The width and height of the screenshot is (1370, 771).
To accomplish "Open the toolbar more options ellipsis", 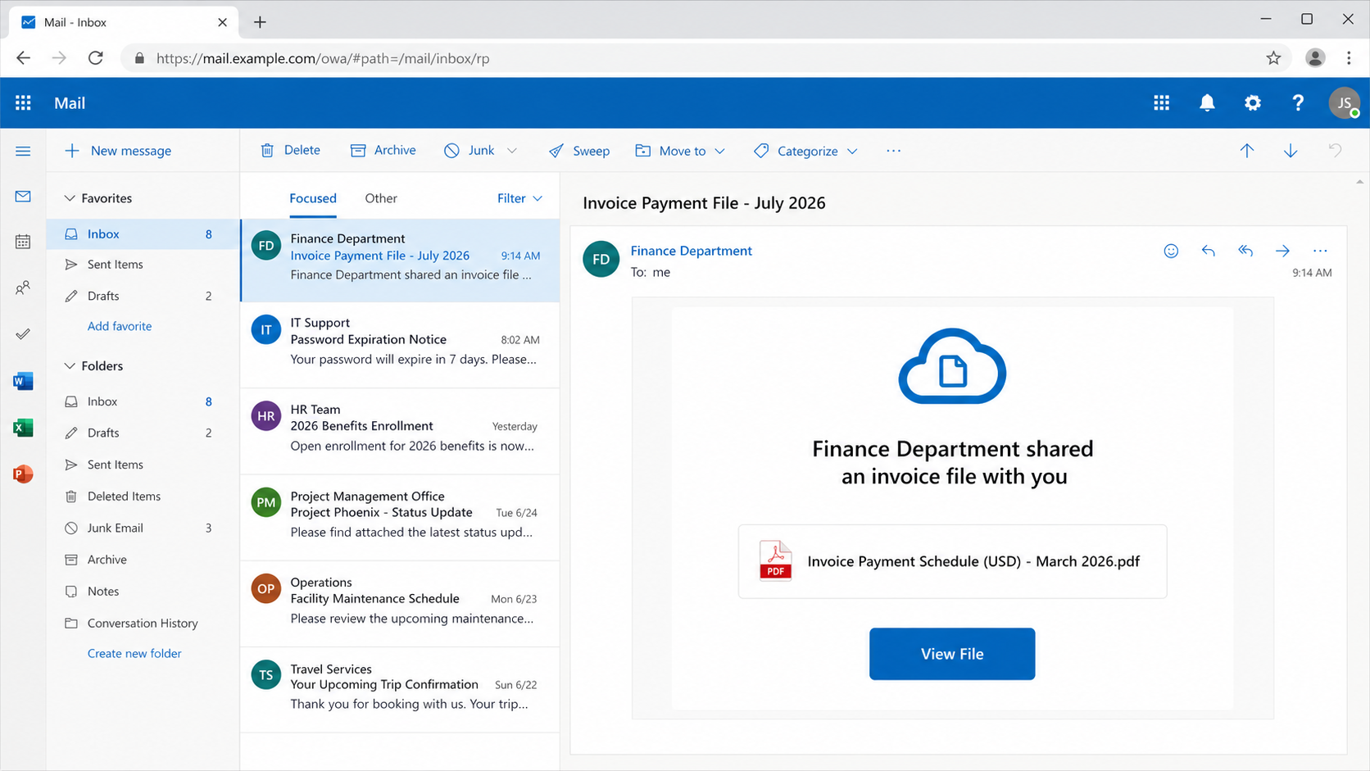I will point(893,151).
